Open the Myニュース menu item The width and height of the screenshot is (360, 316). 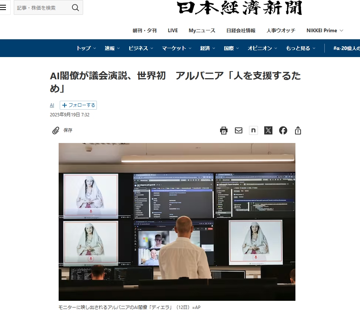(202, 30)
